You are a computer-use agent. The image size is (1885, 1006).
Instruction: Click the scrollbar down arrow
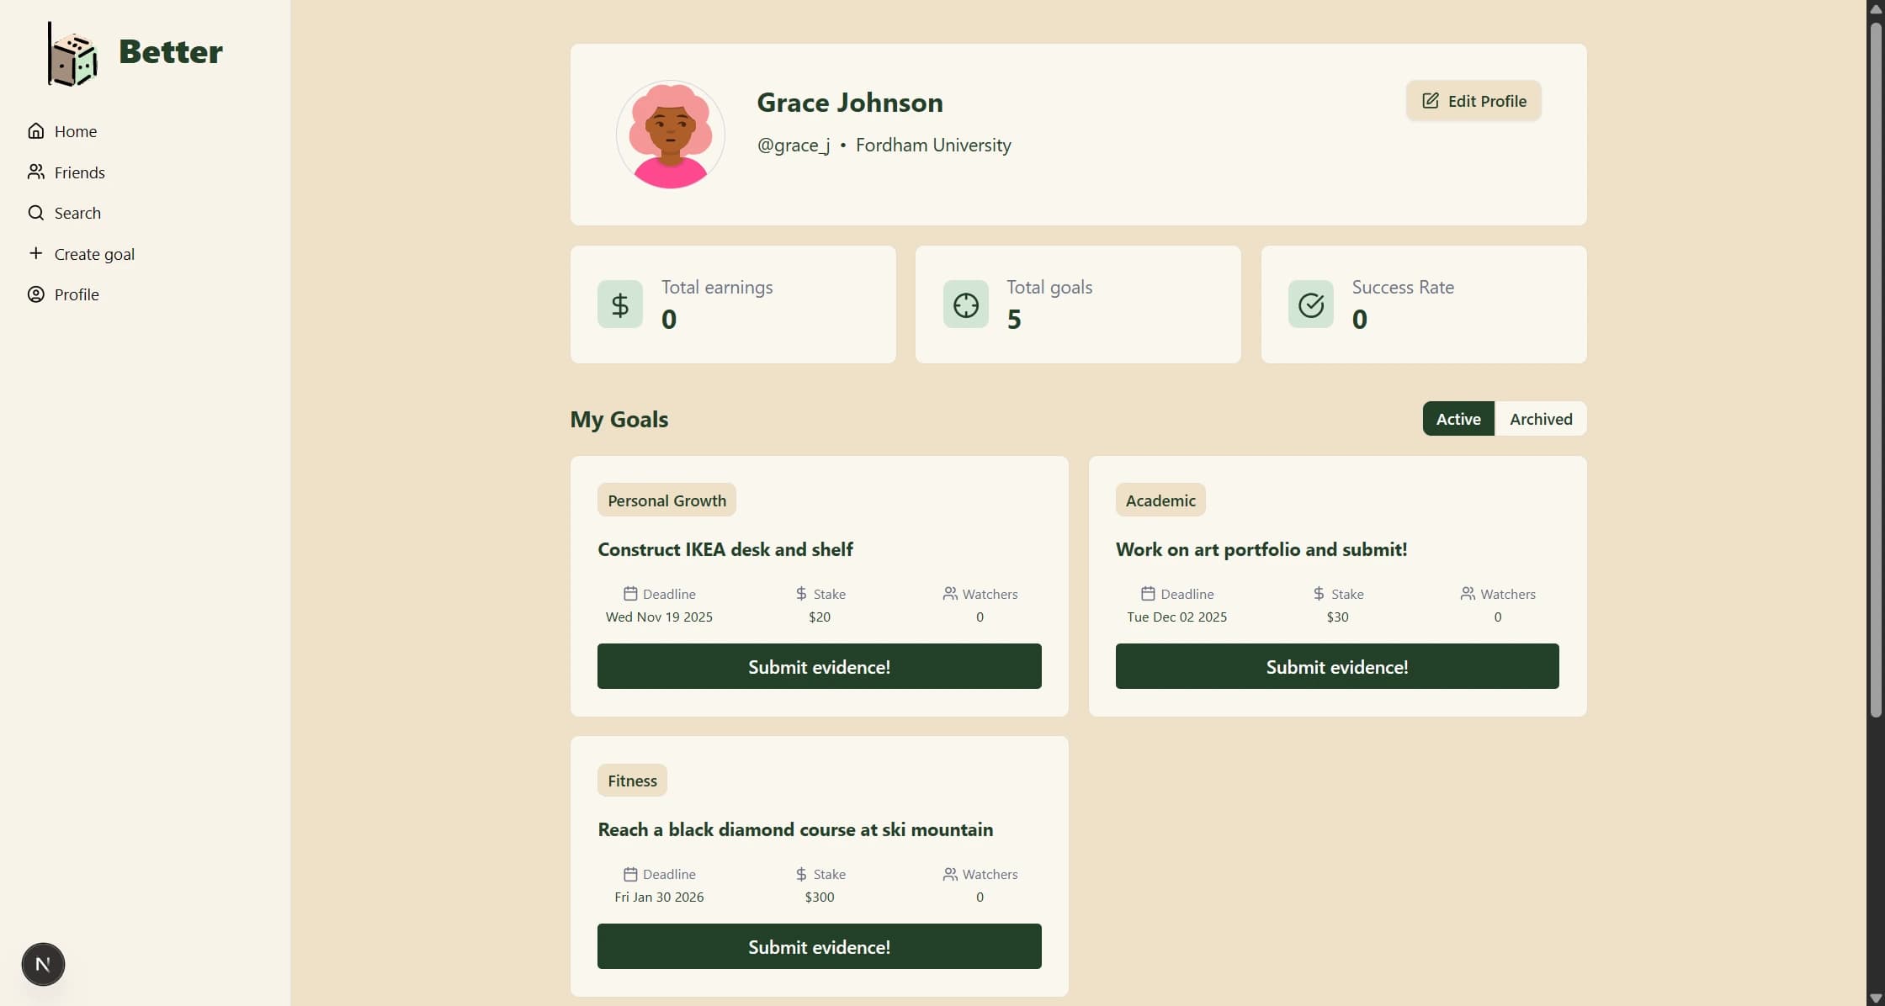[1875, 997]
